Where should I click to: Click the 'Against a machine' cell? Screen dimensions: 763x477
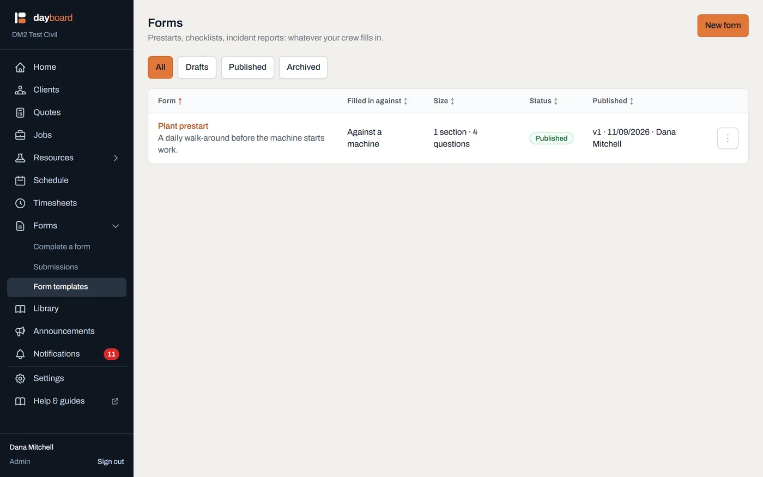coord(365,138)
